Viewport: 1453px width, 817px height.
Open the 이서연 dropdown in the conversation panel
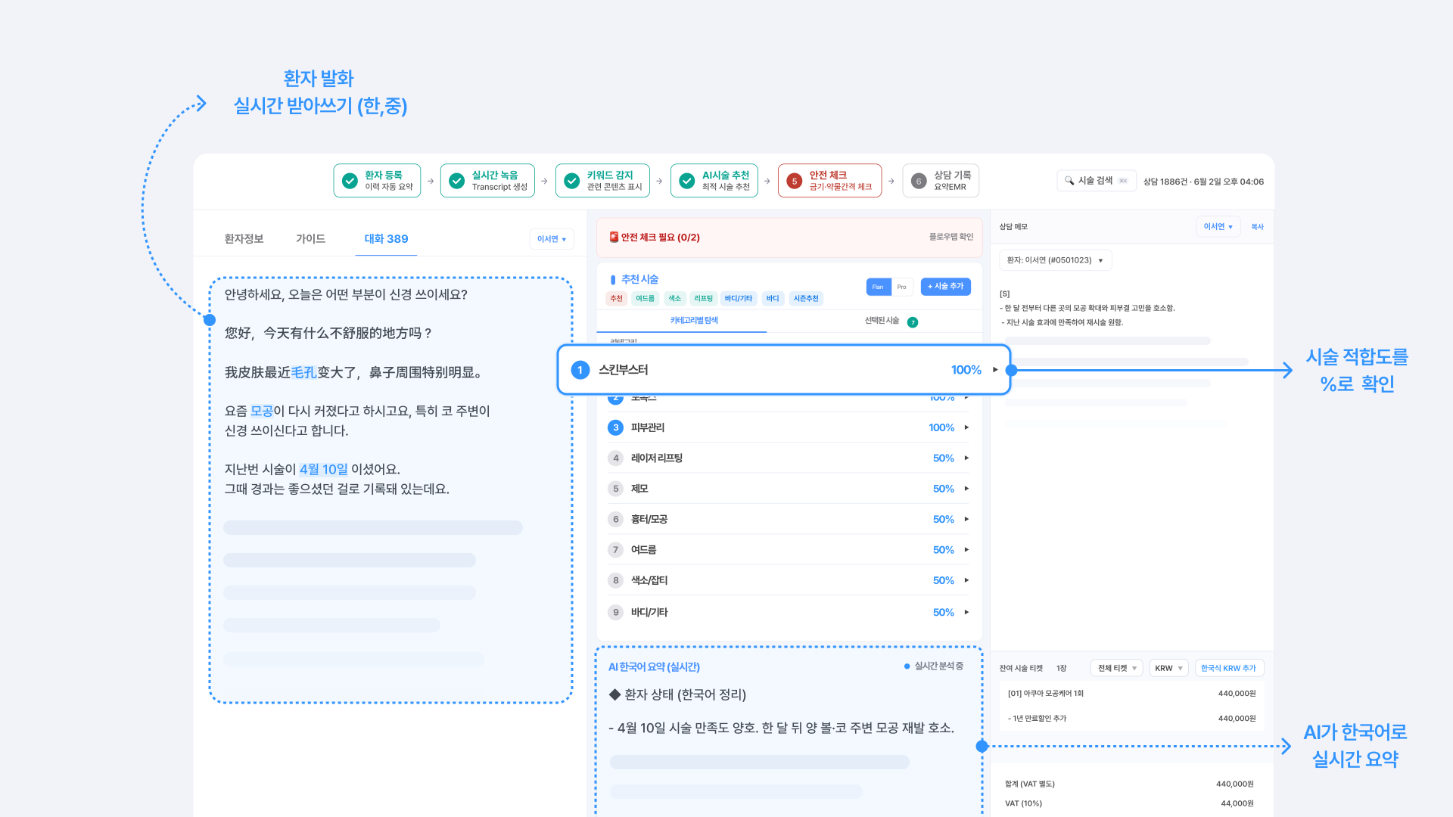pos(552,239)
